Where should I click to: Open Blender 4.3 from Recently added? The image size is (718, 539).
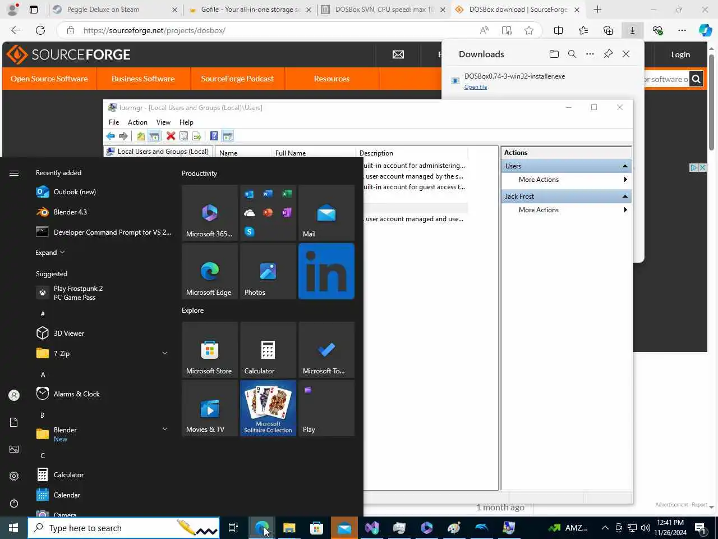102,212
